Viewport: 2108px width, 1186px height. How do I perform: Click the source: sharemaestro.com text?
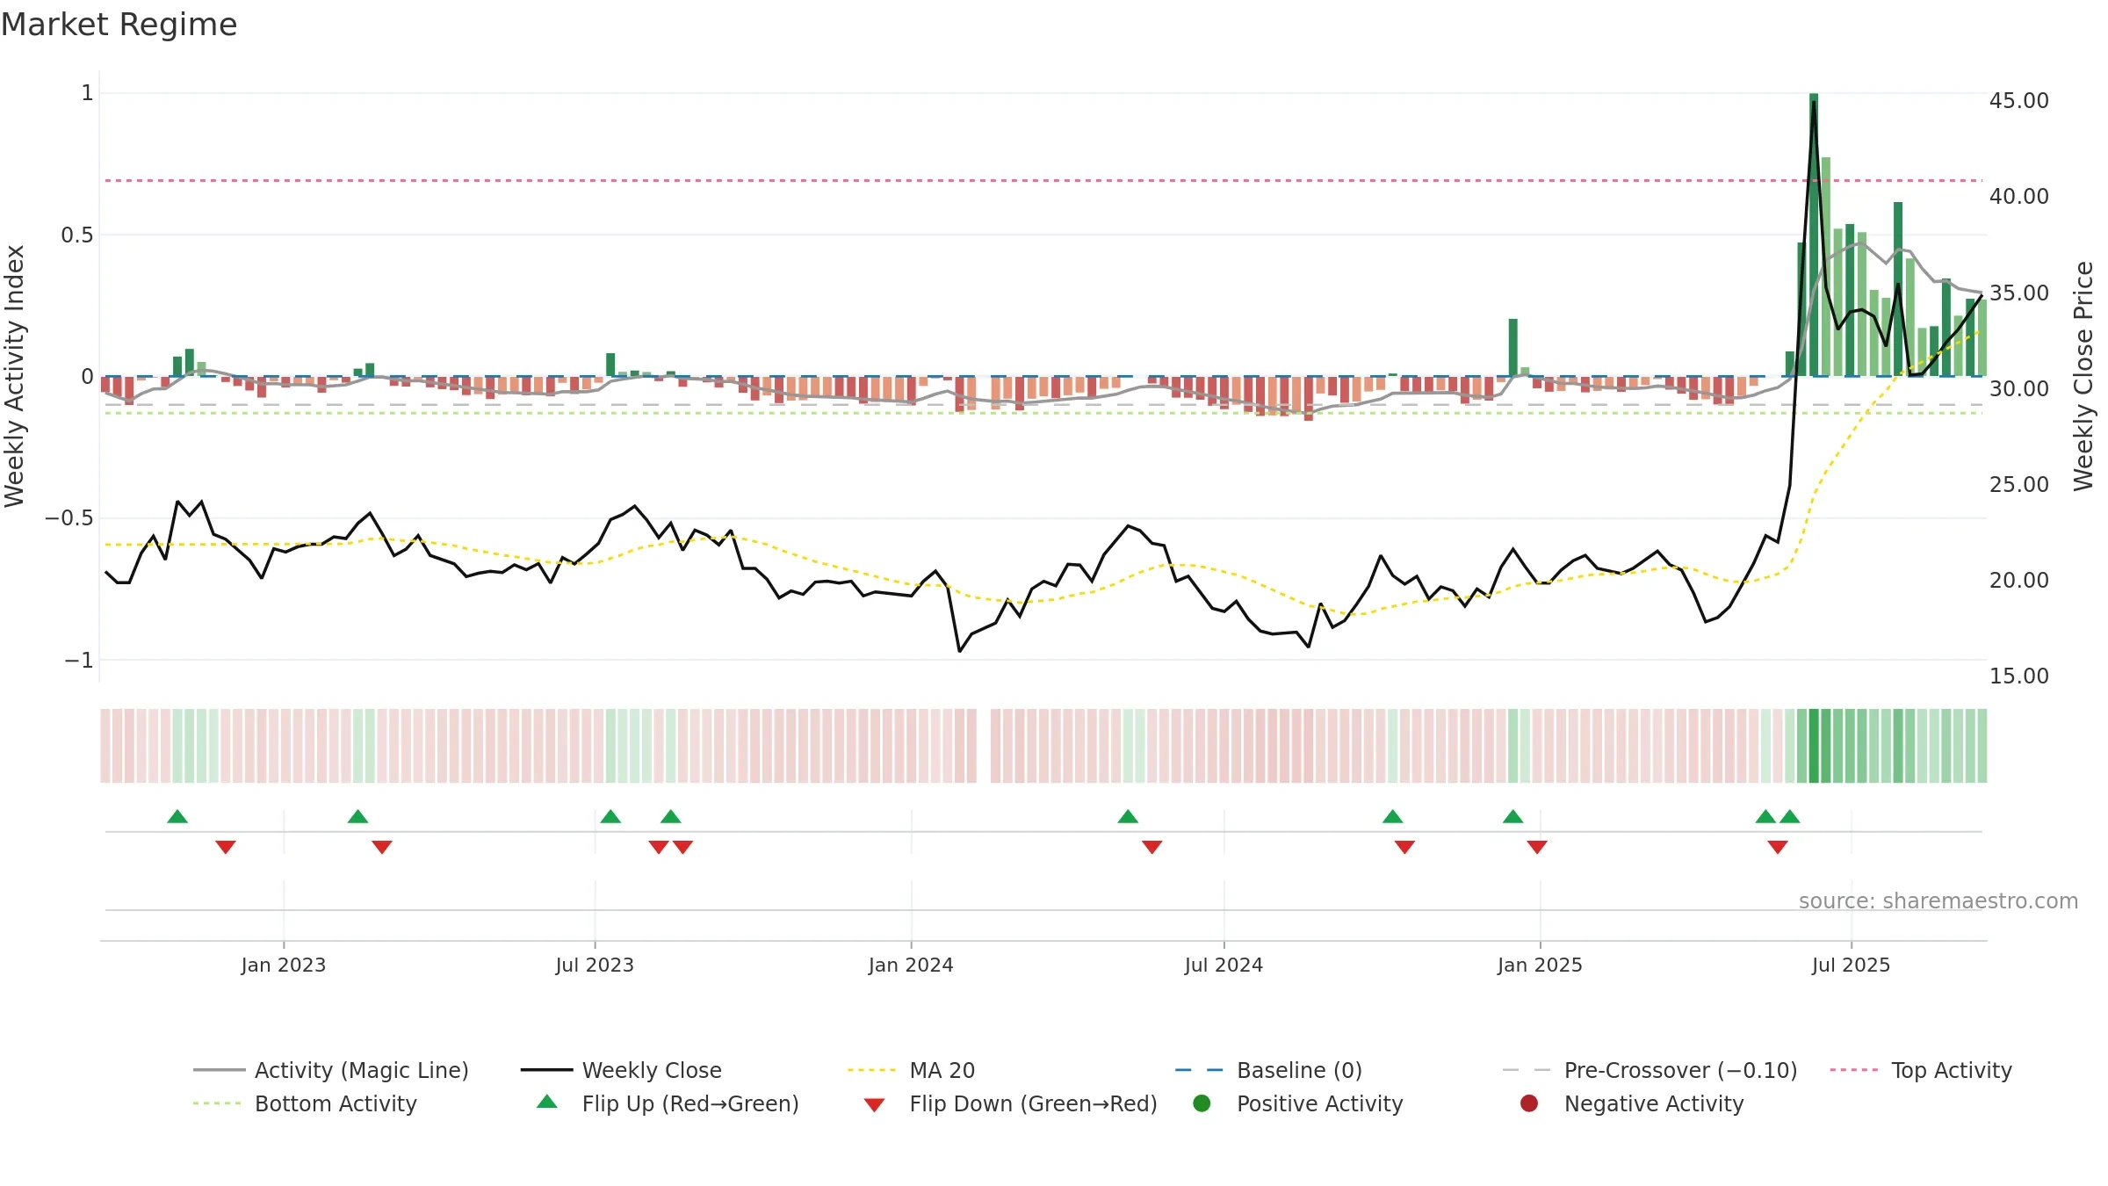pos(1938,900)
